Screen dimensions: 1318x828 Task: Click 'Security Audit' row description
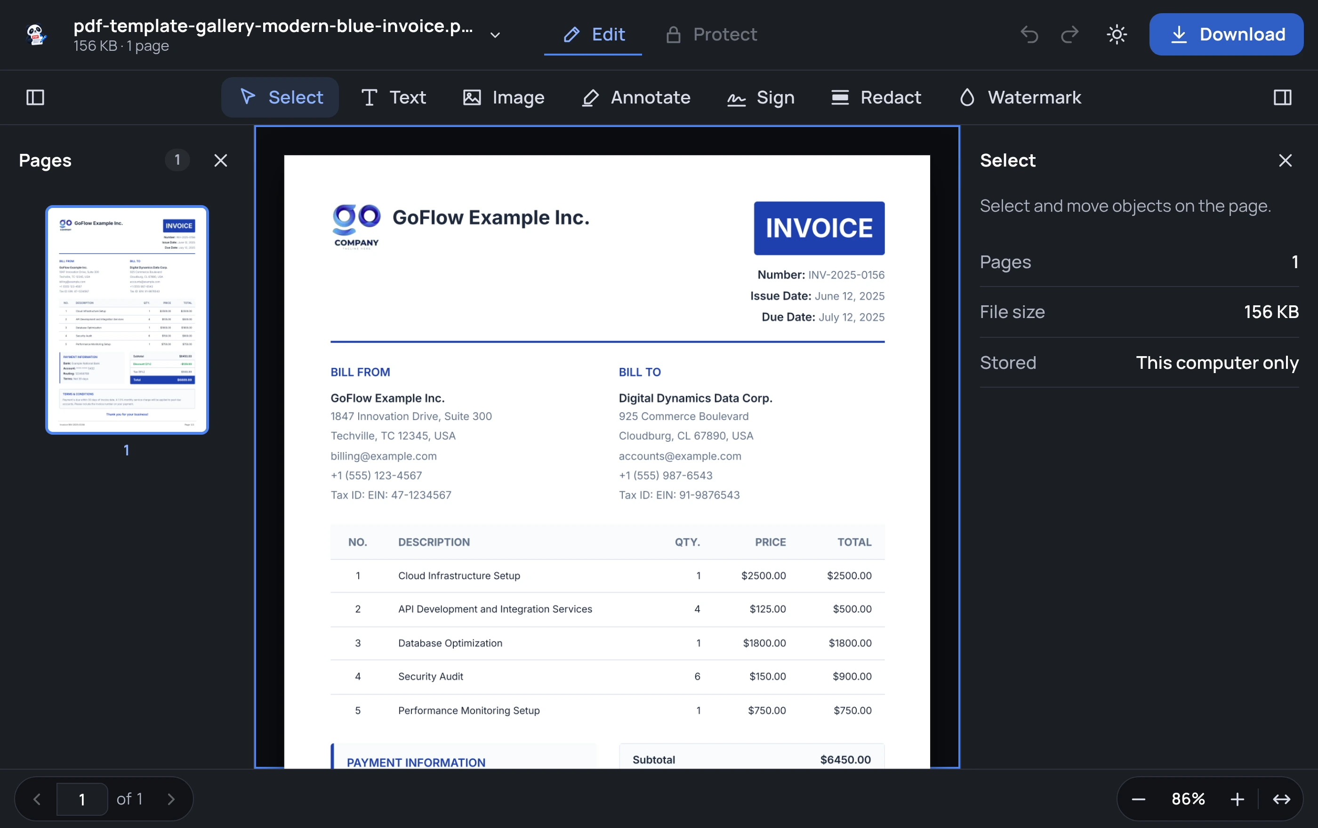(430, 676)
